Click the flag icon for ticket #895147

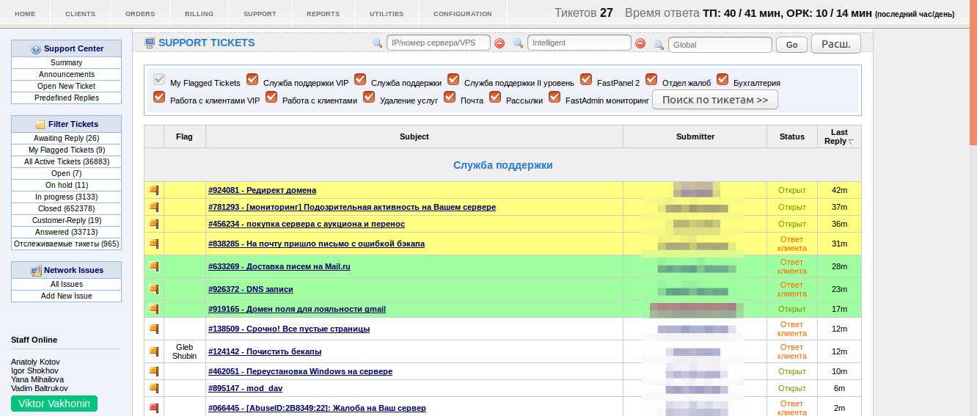point(154,388)
